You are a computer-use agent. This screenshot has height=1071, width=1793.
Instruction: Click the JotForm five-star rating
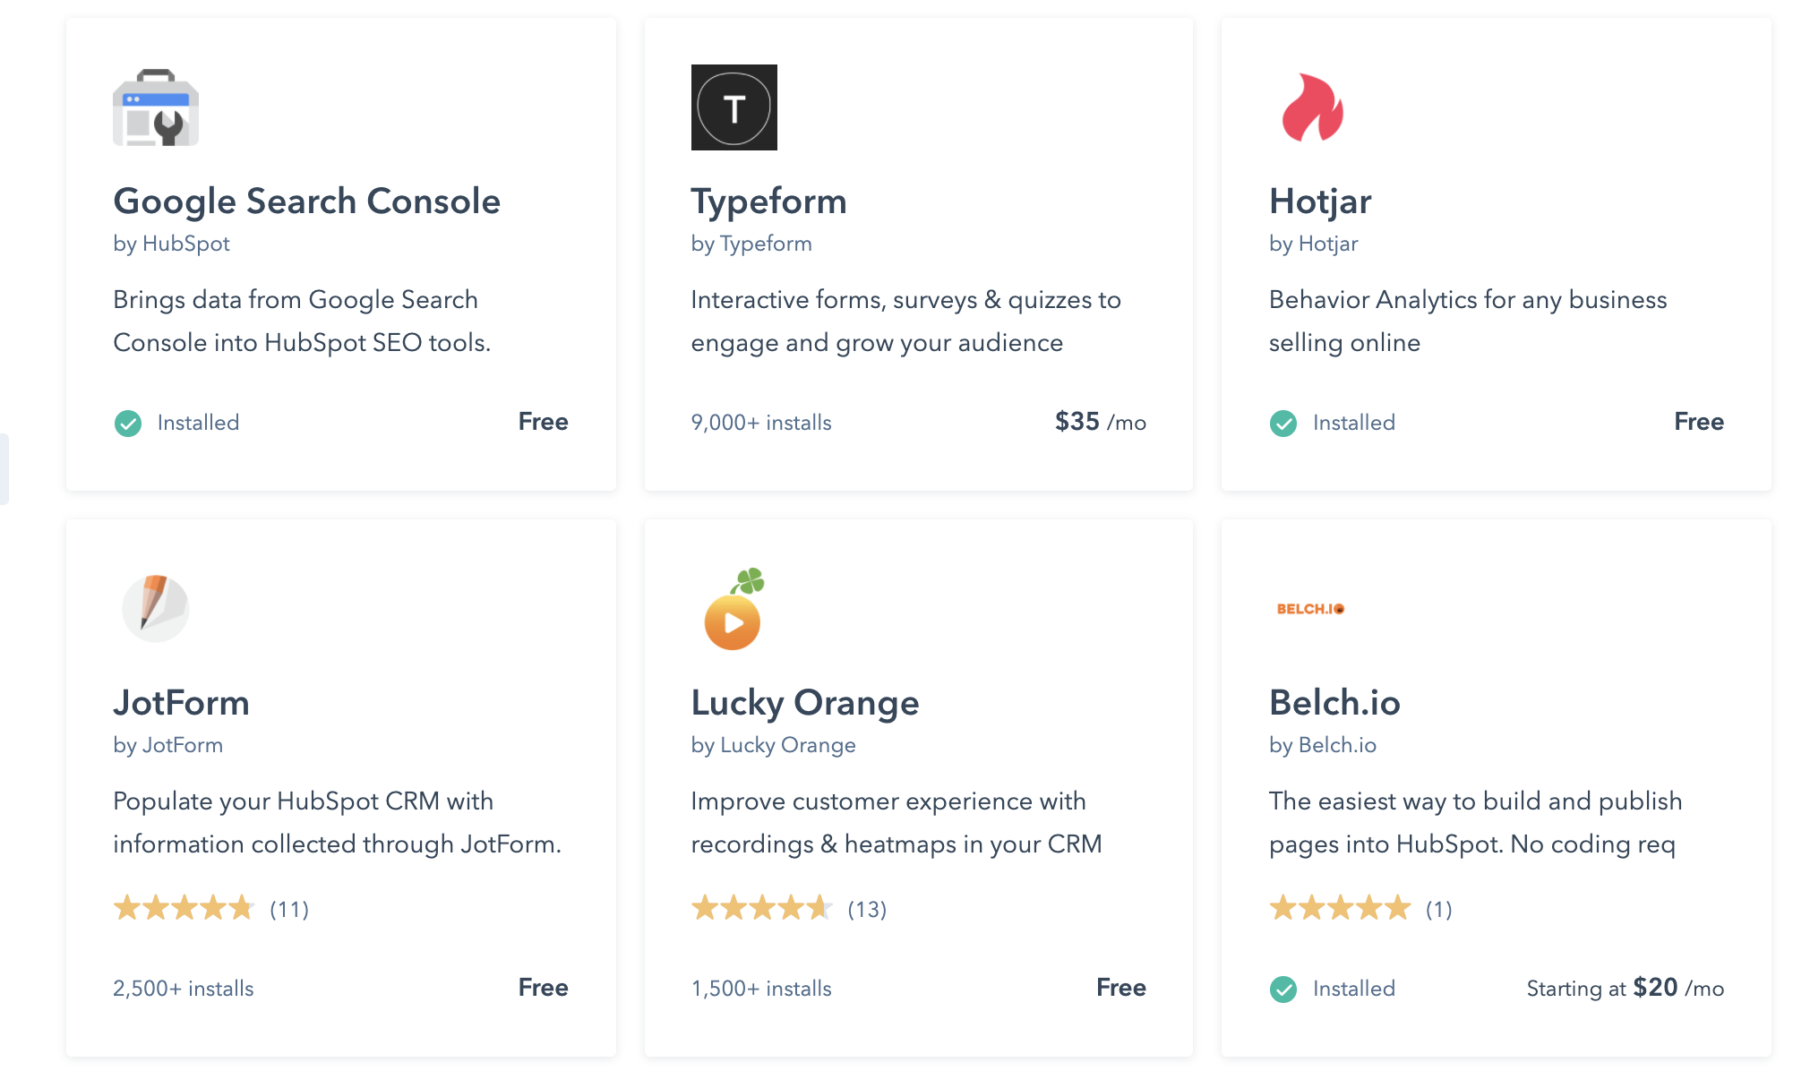[184, 908]
